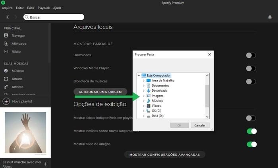
Task: Expand the Data (D:) drive node
Action: (144, 116)
